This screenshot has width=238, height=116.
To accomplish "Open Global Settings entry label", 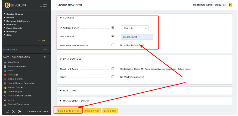I will pos(16,79).
